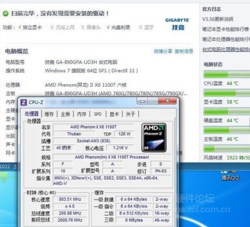250x227 pixels.
Task: Switch to the 主板 tab in CPU-Z
Action: pos(65,114)
